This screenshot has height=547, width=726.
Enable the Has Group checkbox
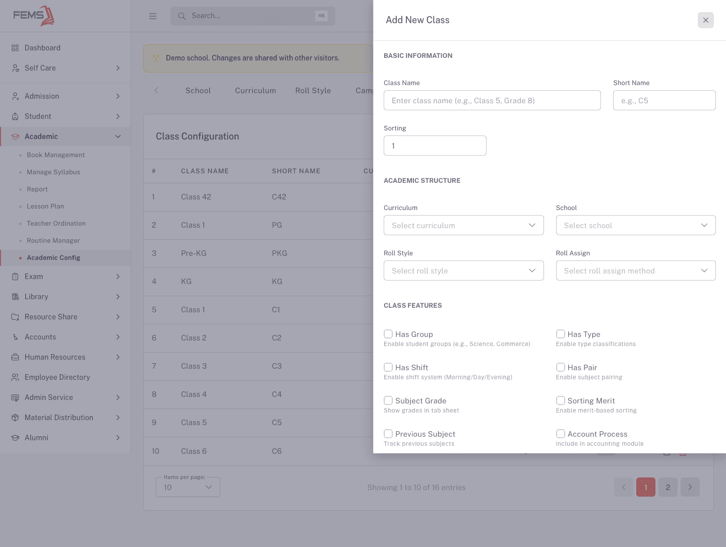click(x=388, y=334)
